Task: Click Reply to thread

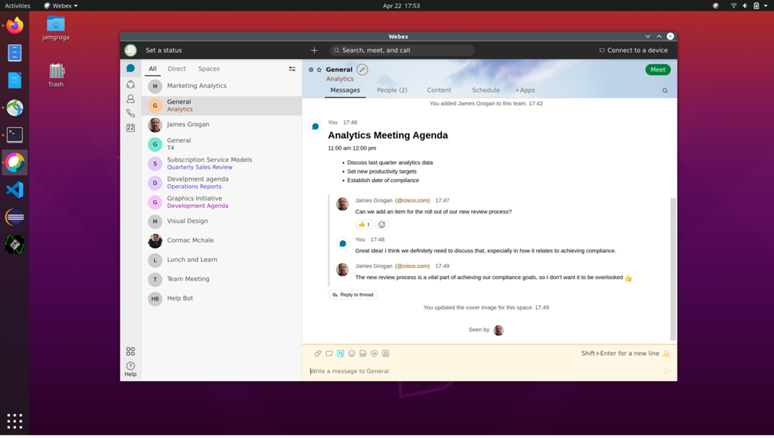Action: (353, 295)
